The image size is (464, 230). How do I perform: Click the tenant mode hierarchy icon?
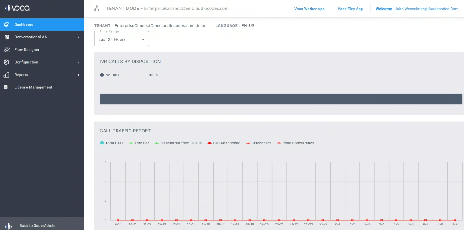click(x=97, y=8)
